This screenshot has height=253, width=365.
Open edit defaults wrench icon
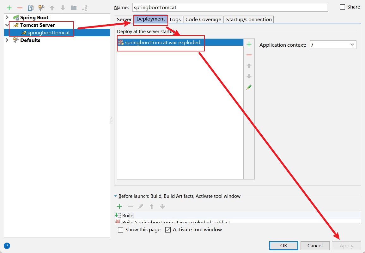click(x=41, y=8)
